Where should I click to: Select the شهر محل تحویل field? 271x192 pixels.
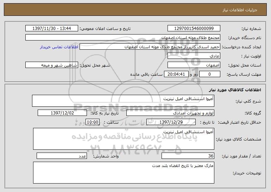52,65
